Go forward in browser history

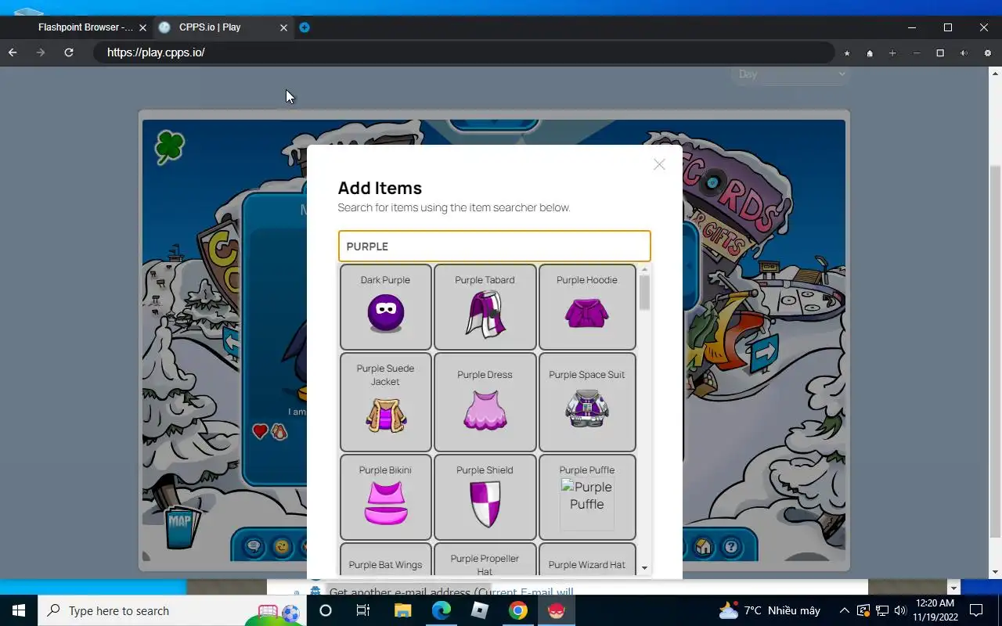point(41,52)
